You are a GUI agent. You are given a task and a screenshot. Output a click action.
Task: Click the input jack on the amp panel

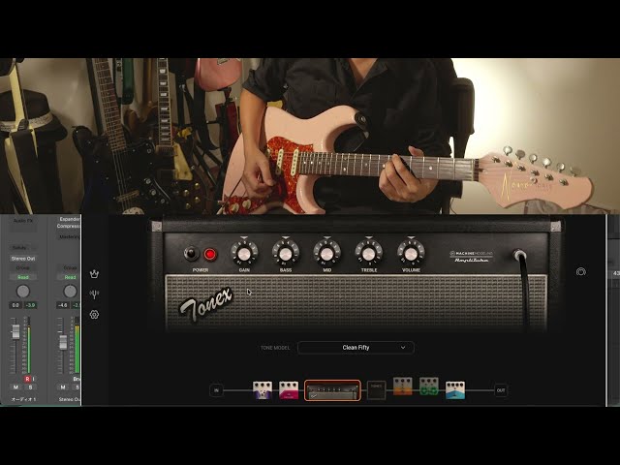tap(519, 255)
